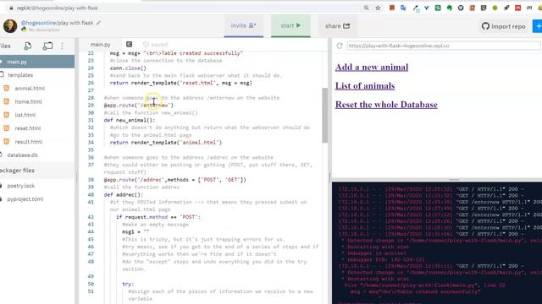The width and height of the screenshot is (542, 304).
Task: Open the blue V browser extension
Action: 427,8
